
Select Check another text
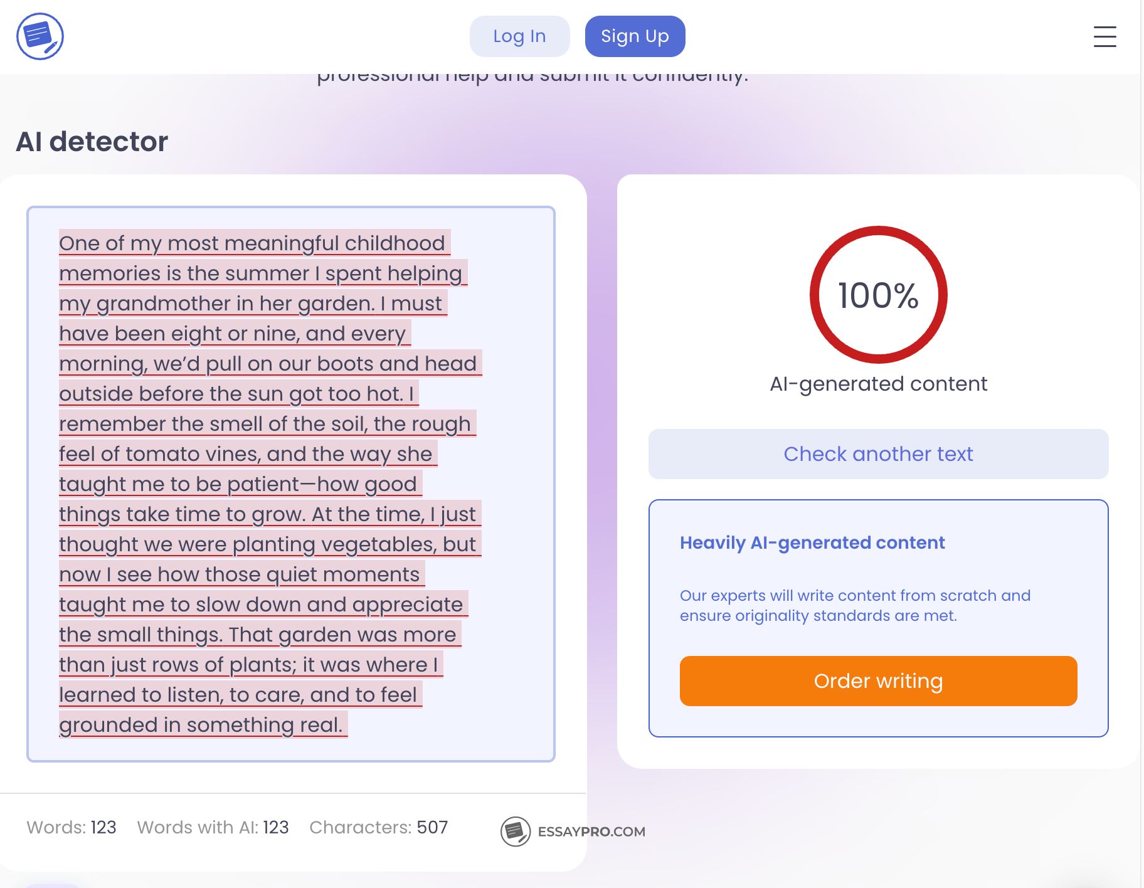877,453
